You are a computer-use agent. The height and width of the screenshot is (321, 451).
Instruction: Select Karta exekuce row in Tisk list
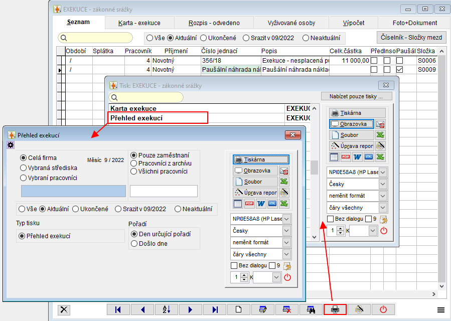210,108
